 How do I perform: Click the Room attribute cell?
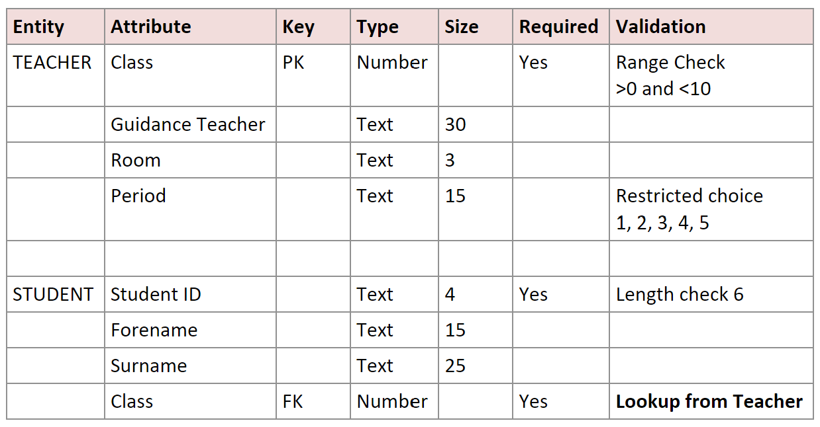[x=136, y=161]
